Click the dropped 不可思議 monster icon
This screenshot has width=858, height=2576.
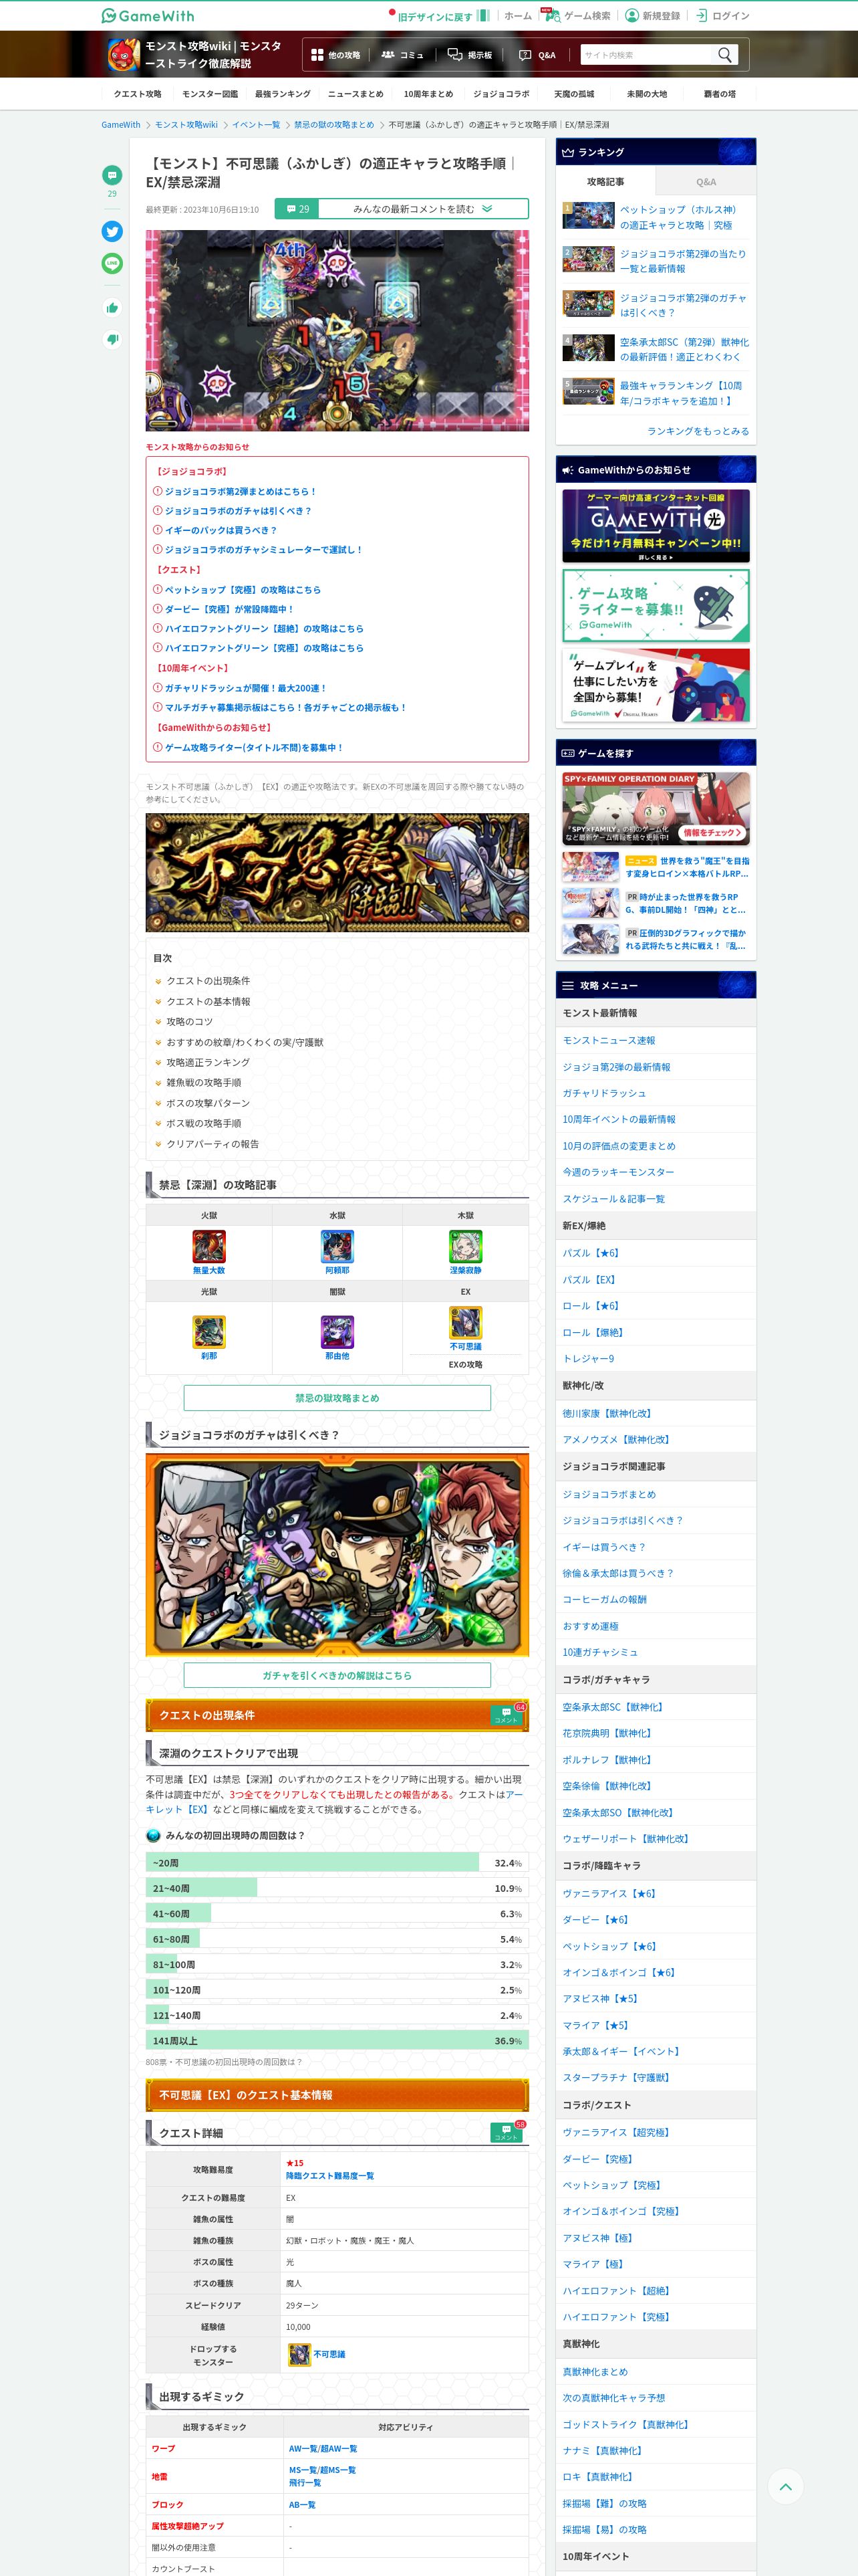click(299, 2354)
